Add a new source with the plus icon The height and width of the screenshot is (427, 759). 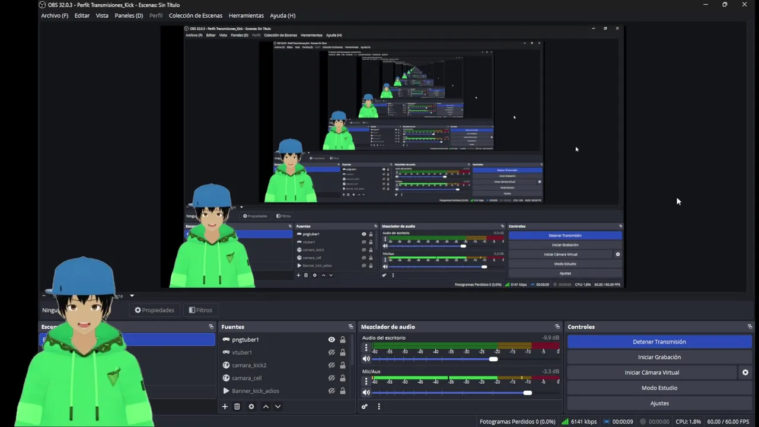(225, 407)
